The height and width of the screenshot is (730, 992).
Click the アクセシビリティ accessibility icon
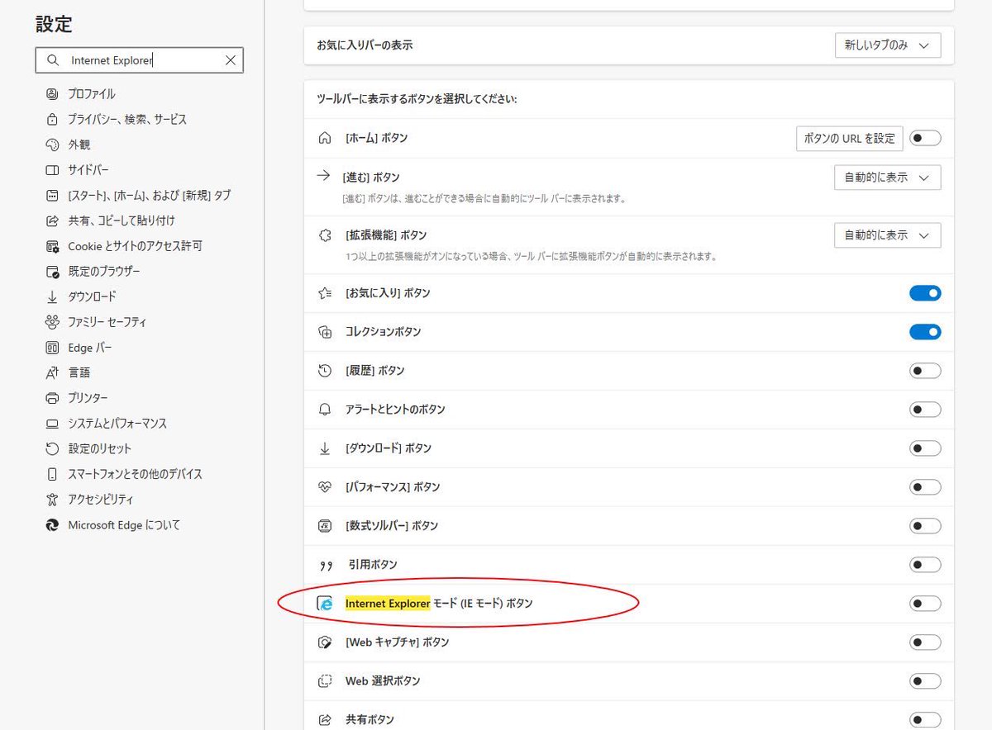click(x=53, y=500)
